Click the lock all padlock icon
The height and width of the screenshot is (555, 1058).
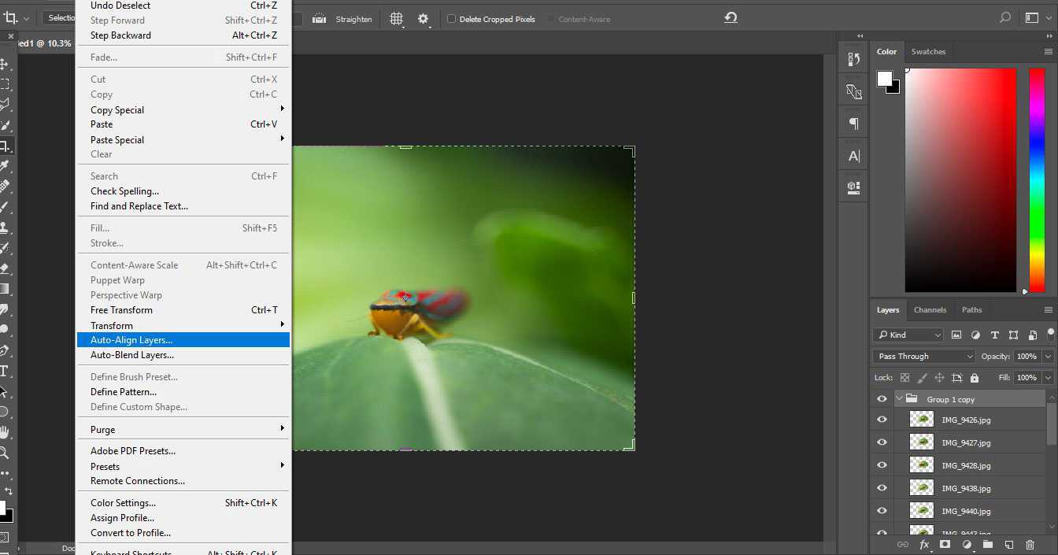[x=975, y=378]
